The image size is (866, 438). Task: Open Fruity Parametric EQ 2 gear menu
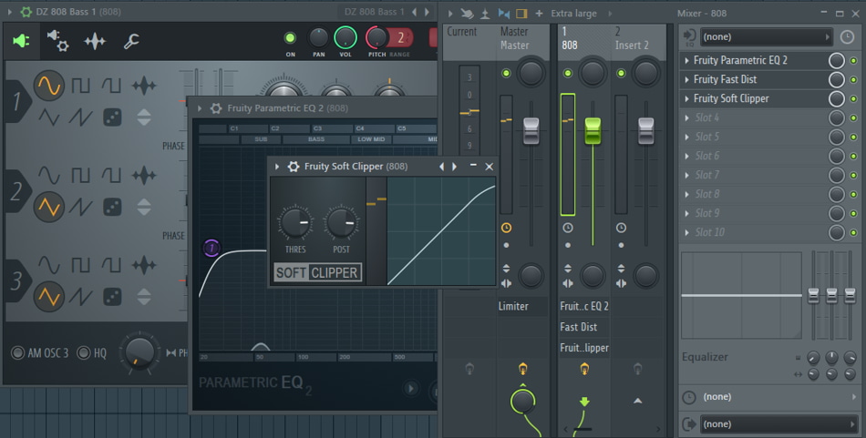216,108
